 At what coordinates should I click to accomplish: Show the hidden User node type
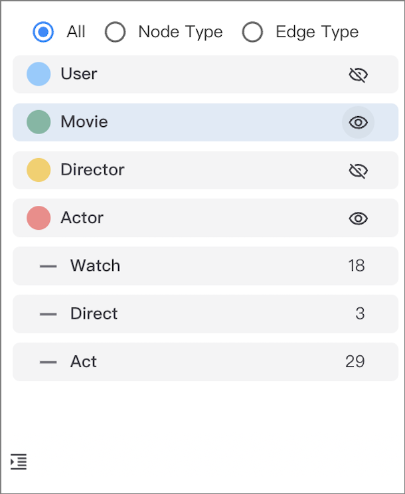358,74
